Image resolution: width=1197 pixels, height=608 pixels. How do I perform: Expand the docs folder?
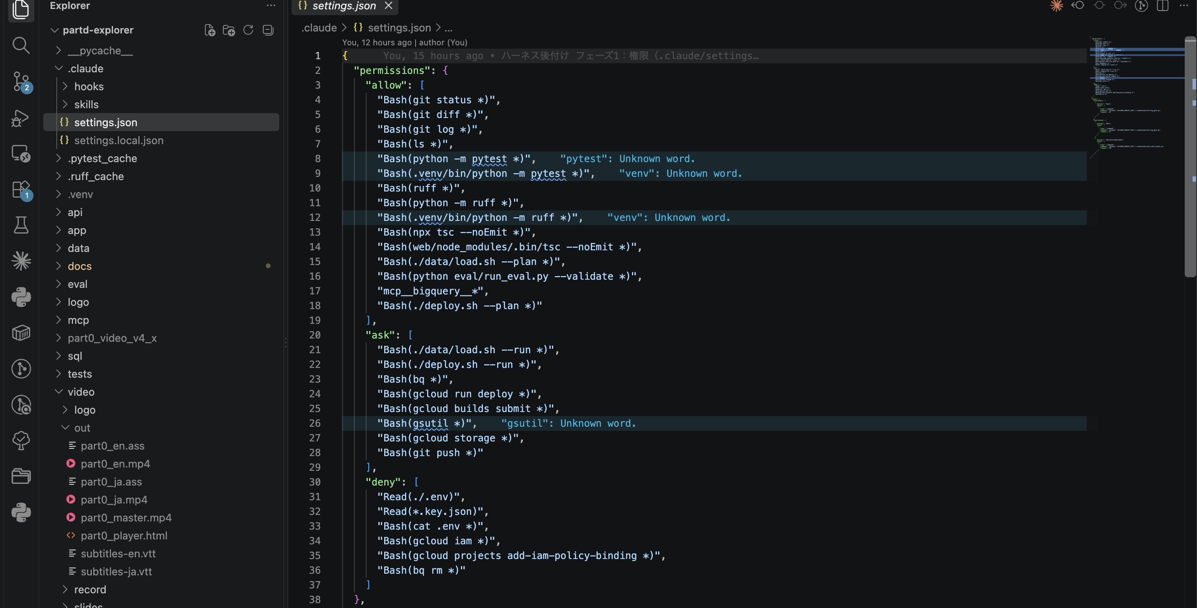click(58, 266)
